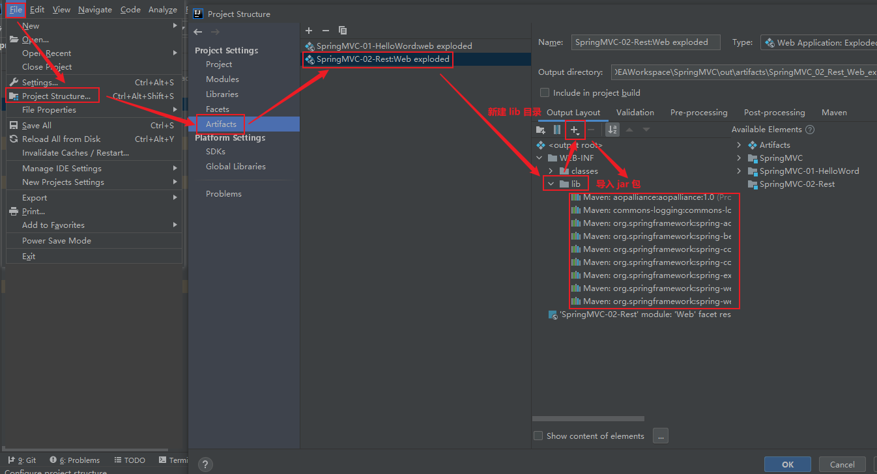Viewport: 877px width, 474px height.
Task: Click the move down arrow in Output Layout
Action: (x=646, y=130)
